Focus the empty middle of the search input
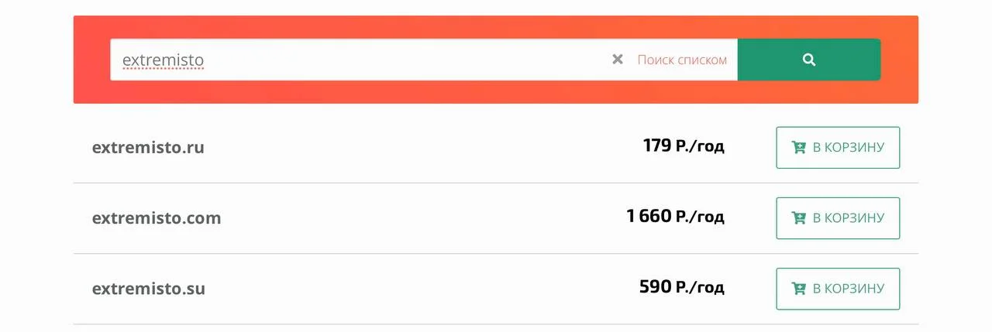The width and height of the screenshot is (992, 332). (403, 60)
